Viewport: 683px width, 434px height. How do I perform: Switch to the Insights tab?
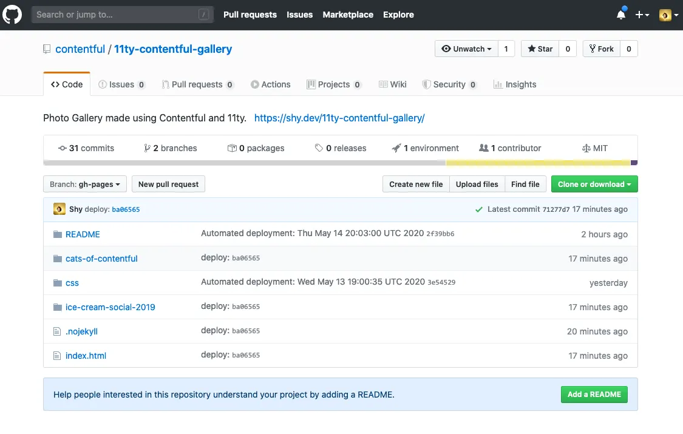(515, 84)
